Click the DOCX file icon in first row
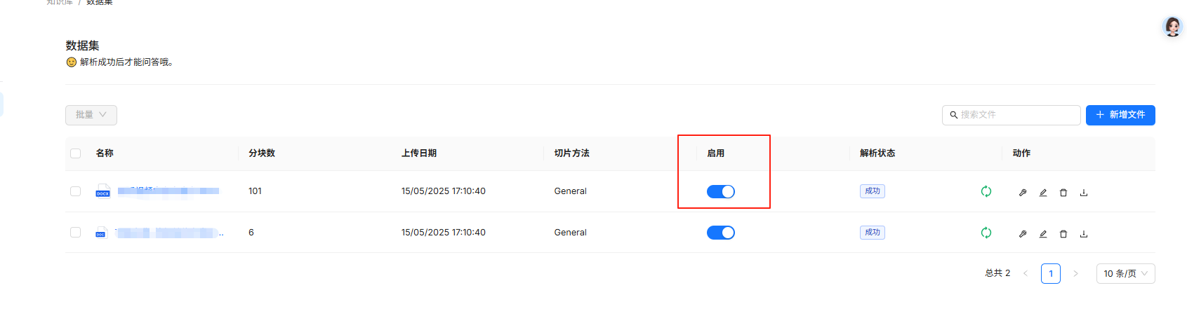Screen dimensions: 1187x330 coord(102,191)
